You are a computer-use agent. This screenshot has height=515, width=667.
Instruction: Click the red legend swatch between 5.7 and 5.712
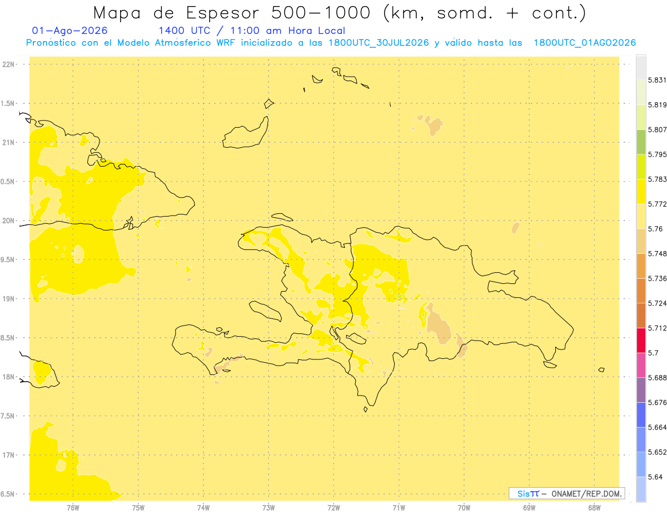[641, 340]
